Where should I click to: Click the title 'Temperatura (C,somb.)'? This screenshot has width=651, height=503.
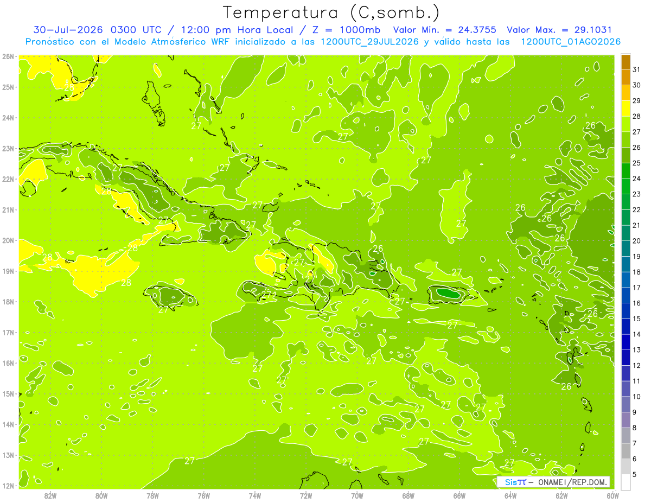coord(331,12)
